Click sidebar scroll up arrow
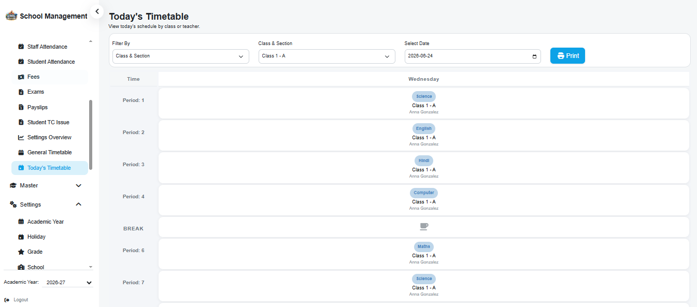Viewport: 697px width, 307px height. tap(91, 41)
